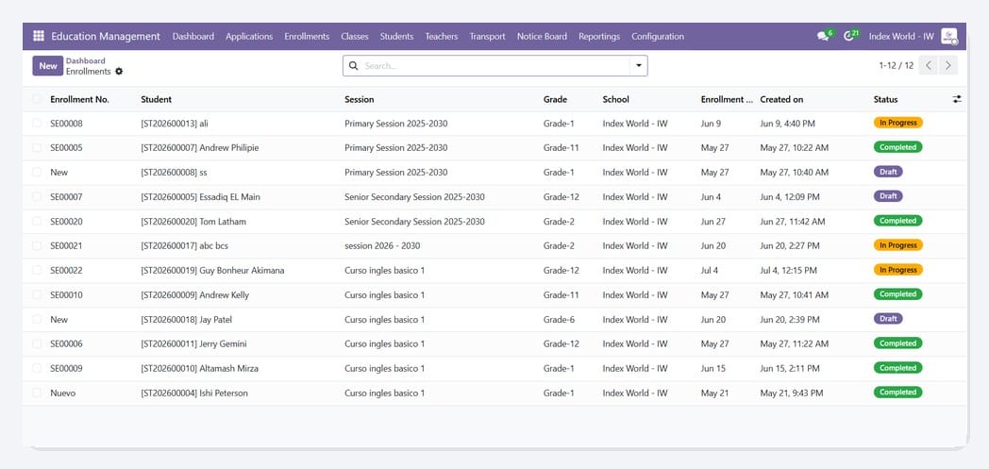The height and width of the screenshot is (469, 989).
Task: Click student [ST202600018] Jay Patel
Action: point(186,320)
